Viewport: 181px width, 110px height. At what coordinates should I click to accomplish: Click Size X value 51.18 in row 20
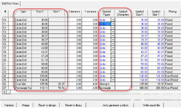pyautogui.click(x=40, y=60)
